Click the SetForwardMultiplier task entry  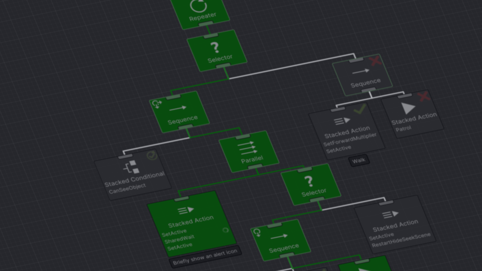[x=350, y=140]
